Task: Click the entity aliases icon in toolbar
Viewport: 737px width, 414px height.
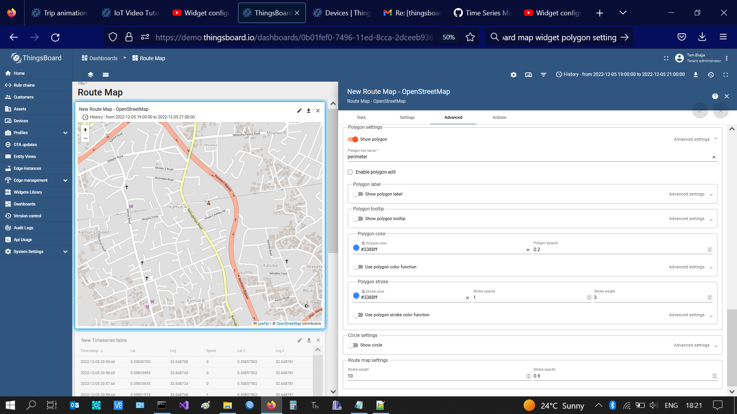Action: point(529,75)
